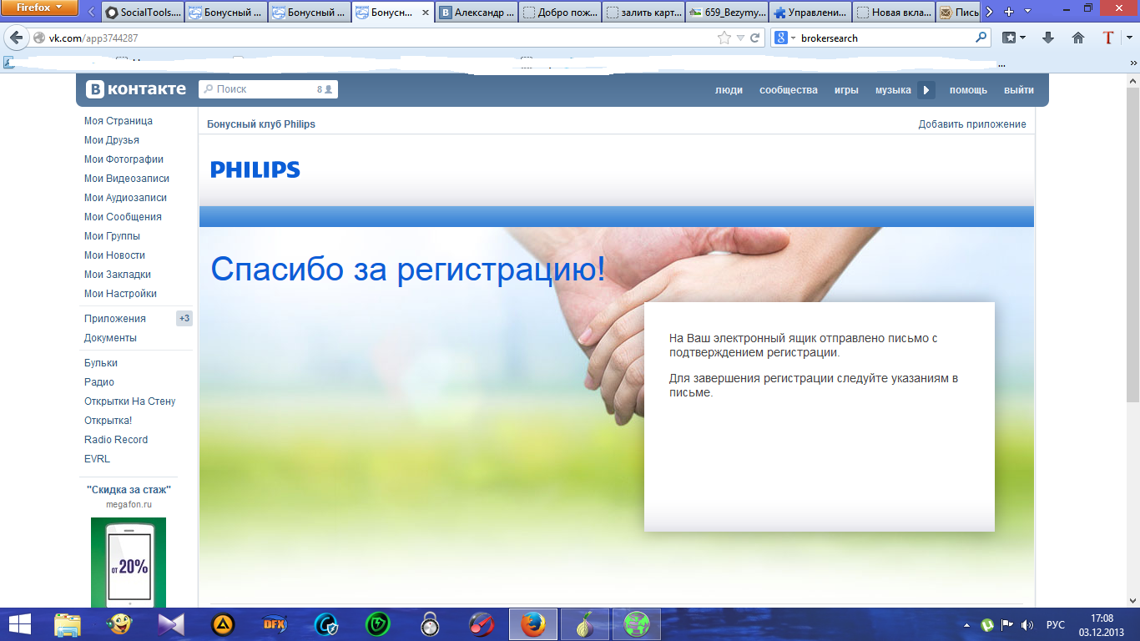
Task: Open помощь in the VK header
Action: click(x=968, y=90)
